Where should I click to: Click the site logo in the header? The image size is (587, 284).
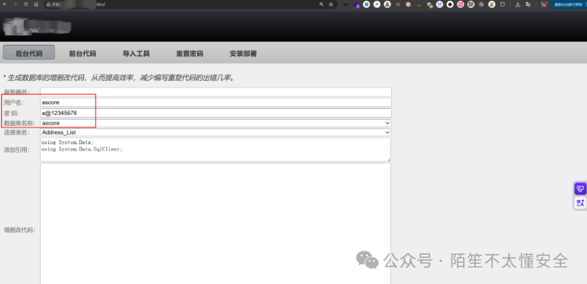(37, 27)
